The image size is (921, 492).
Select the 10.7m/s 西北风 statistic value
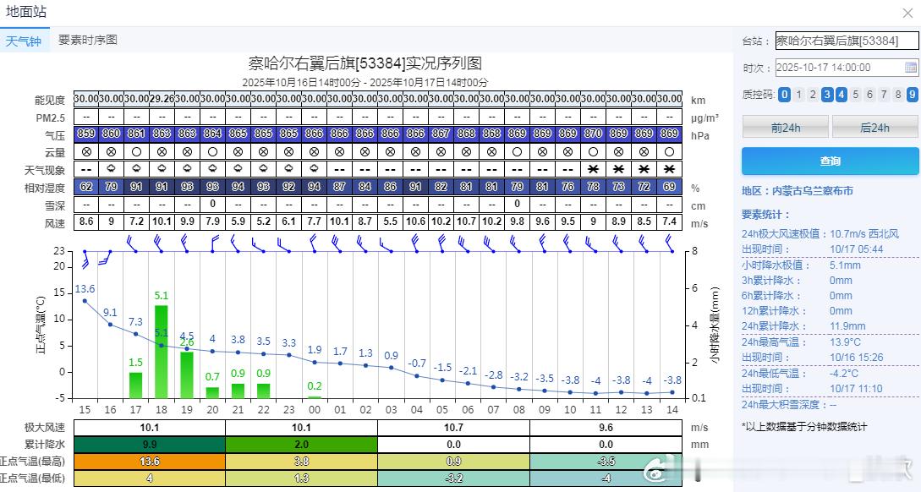pos(864,233)
